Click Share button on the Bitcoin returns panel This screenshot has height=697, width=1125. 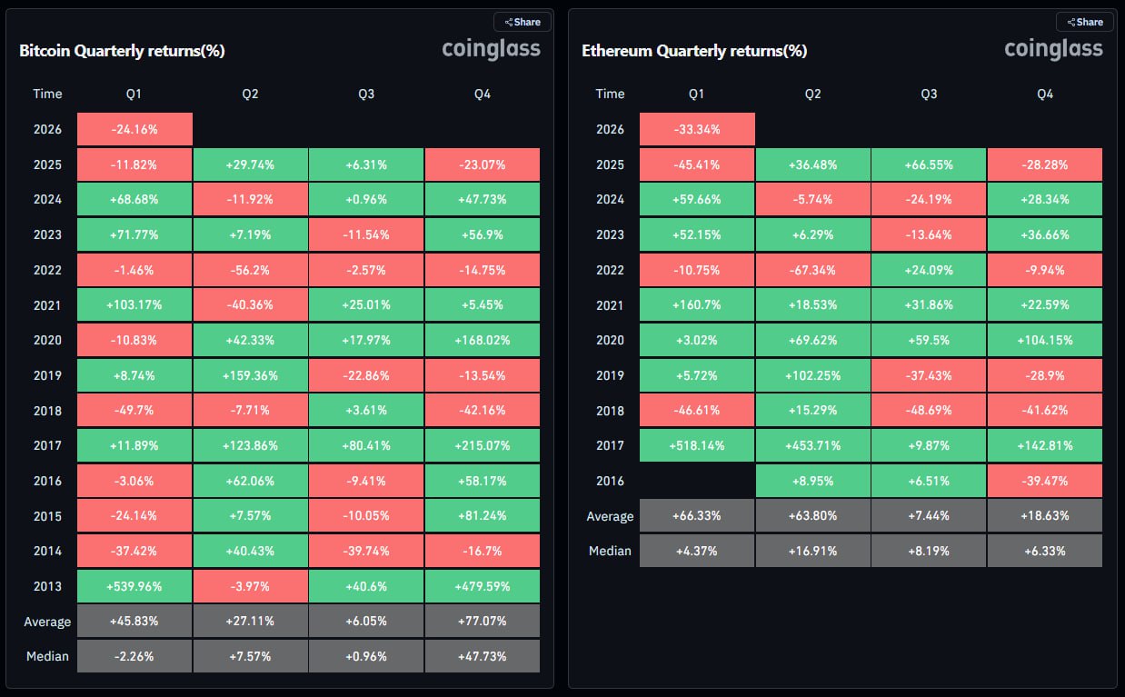pos(523,22)
